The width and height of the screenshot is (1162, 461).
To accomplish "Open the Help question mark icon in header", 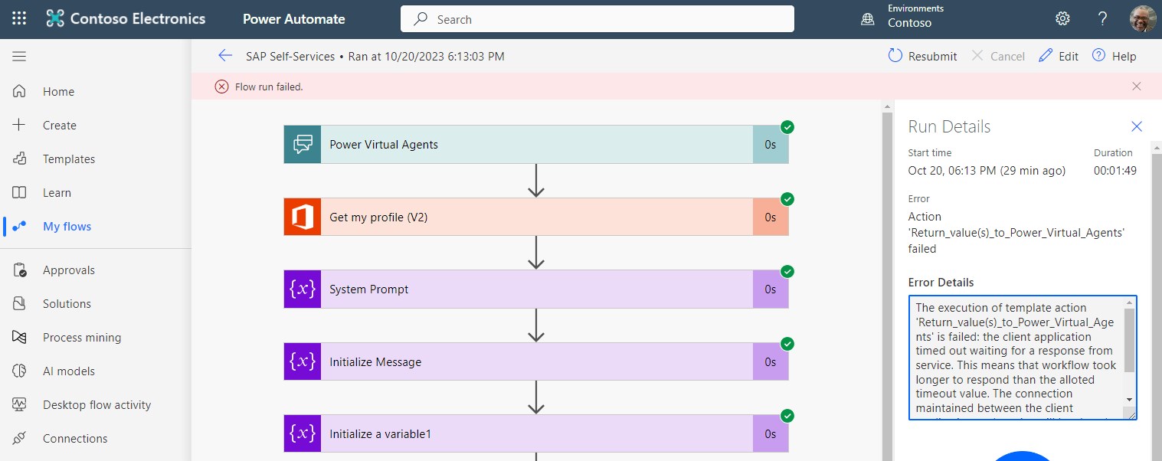I will point(1103,19).
